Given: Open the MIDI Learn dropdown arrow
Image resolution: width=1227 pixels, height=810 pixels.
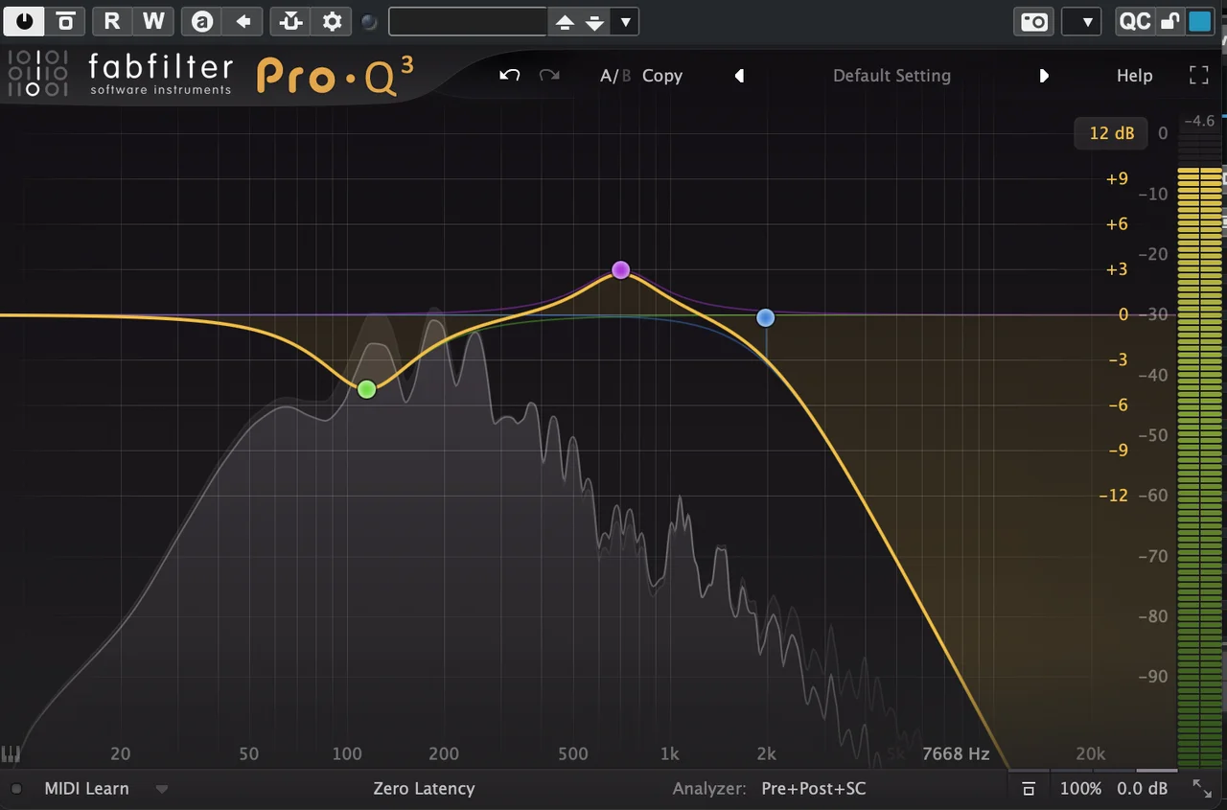Looking at the screenshot, I should pyautogui.click(x=162, y=789).
